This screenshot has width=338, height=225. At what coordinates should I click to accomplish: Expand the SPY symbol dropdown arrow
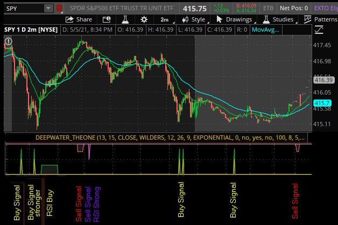pos(48,9)
